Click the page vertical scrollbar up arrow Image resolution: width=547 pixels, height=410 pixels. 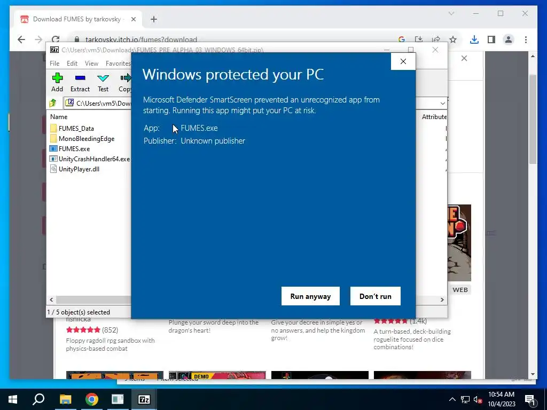pyautogui.click(x=533, y=56)
